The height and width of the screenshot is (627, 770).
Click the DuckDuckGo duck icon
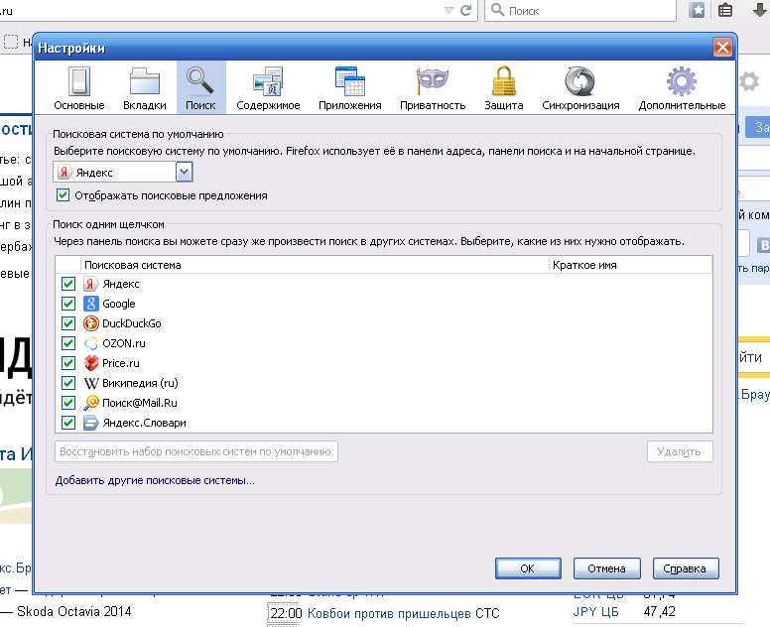pos(91,323)
